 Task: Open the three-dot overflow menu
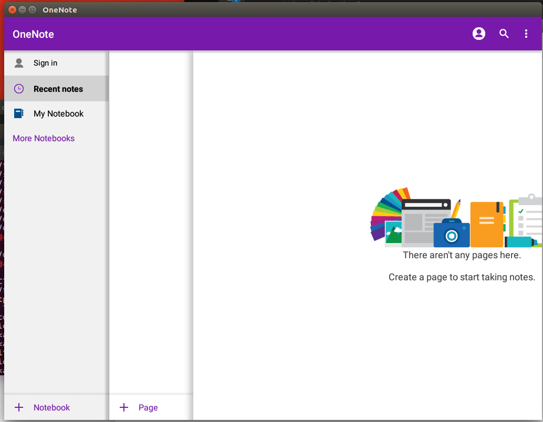click(526, 34)
